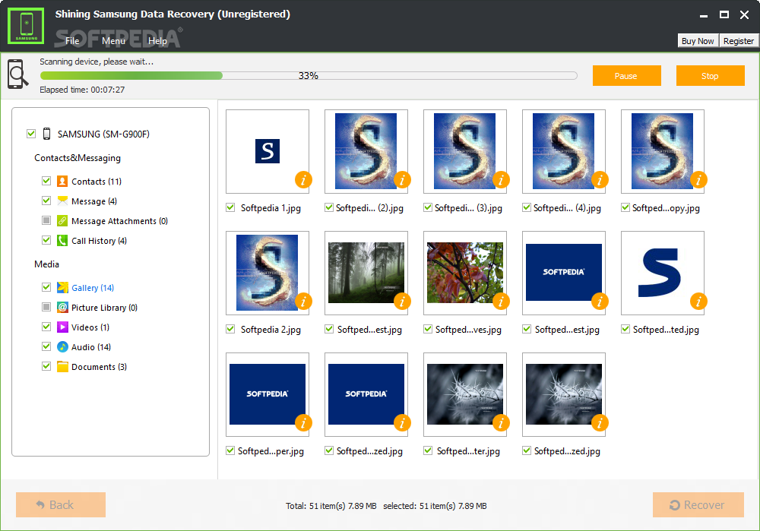
Task: Stop the device scan
Action: pyautogui.click(x=710, y=75)
